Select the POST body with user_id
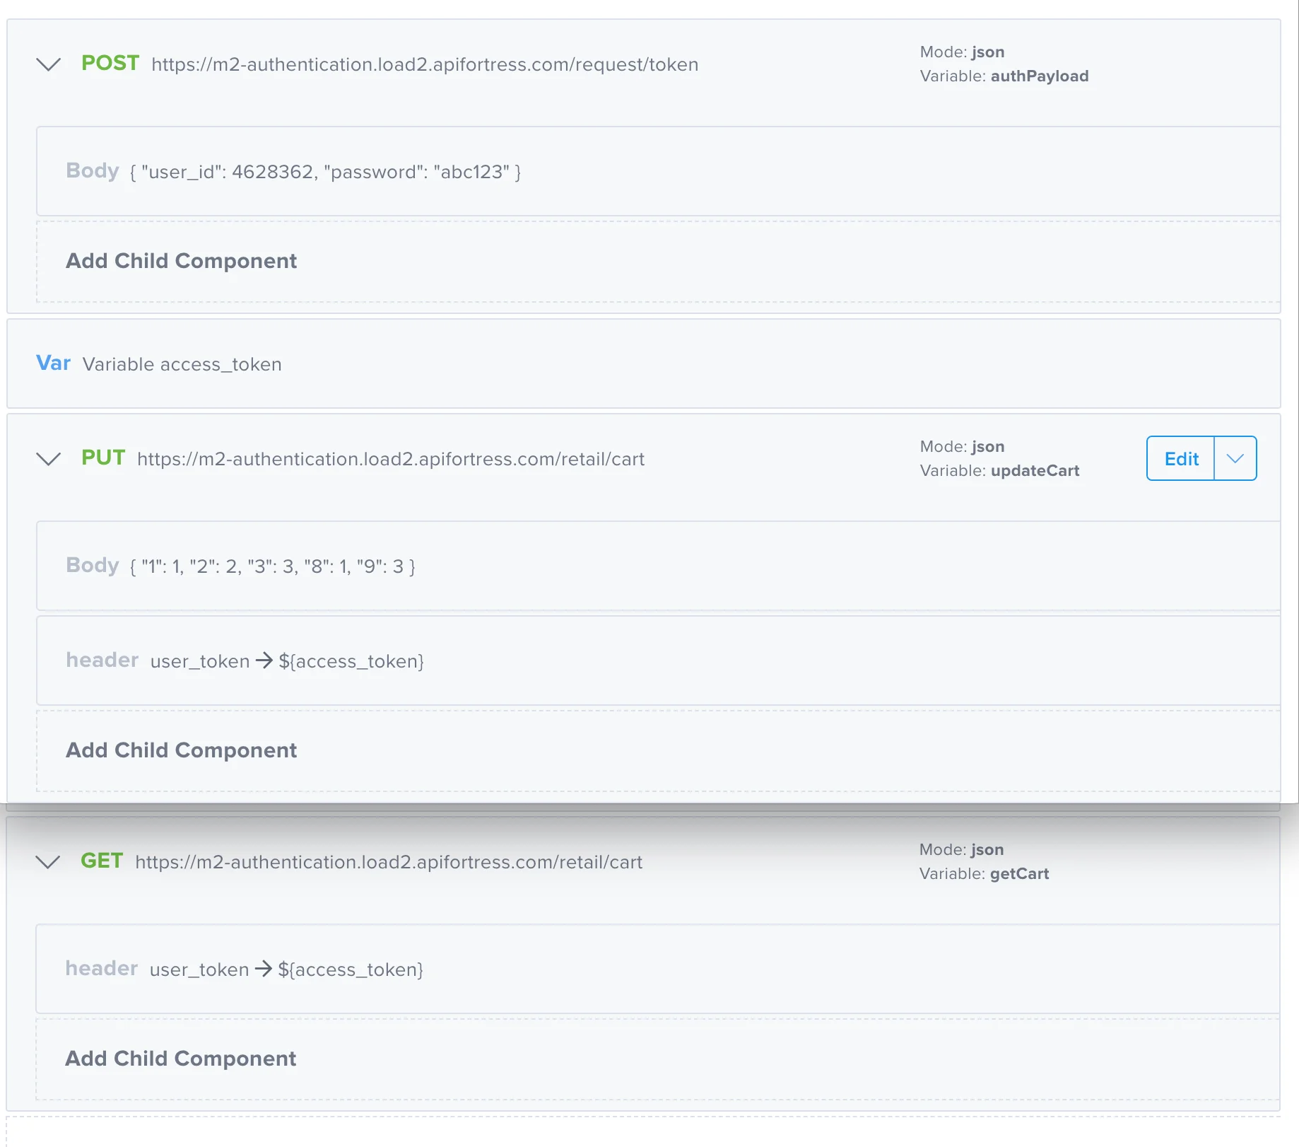The width and height of the screenshot is (1299, 1147). (325, 172)
